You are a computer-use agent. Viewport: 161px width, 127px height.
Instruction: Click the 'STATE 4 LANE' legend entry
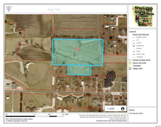(140, 54)
